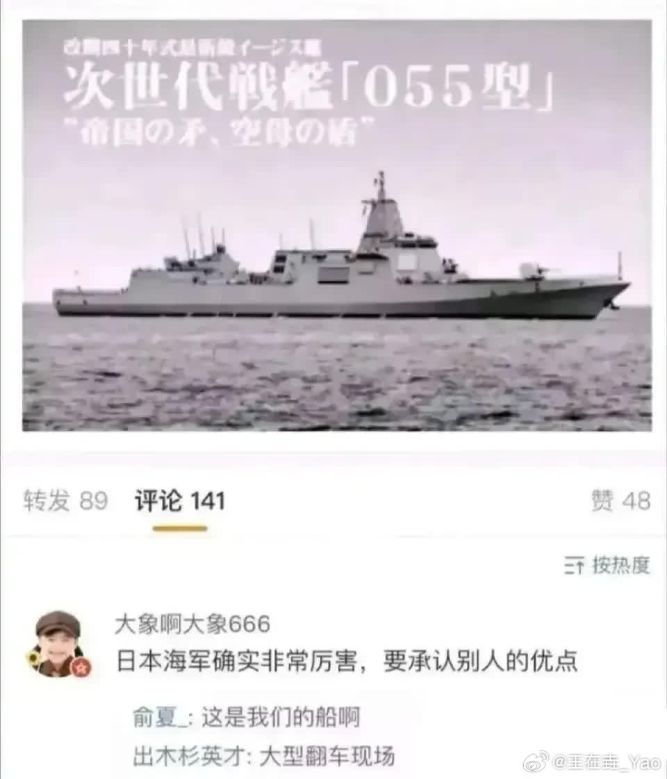Switch to the 转发 89 tab
Screen dimensions: 667x779
[65, 500]
